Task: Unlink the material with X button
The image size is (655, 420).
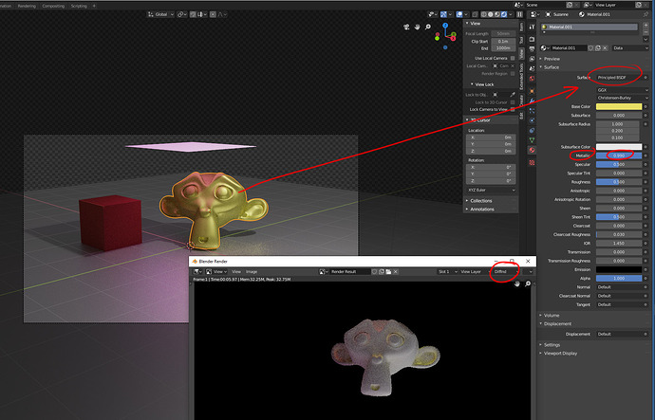Action: pos(605,48)
